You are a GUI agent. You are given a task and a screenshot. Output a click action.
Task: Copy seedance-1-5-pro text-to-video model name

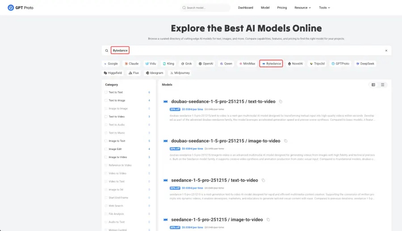263,180
